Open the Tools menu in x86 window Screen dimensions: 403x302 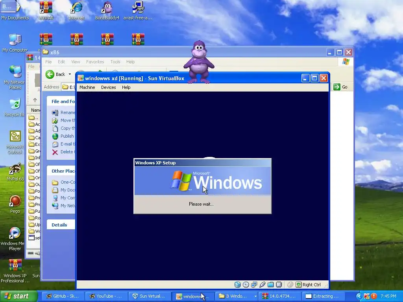pos(115,62)
